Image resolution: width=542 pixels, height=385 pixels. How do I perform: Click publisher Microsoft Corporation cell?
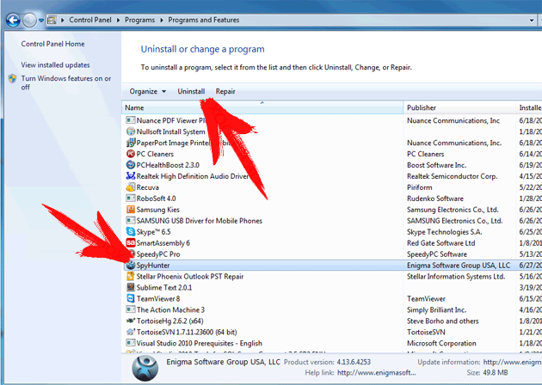[x=441, y=343]
